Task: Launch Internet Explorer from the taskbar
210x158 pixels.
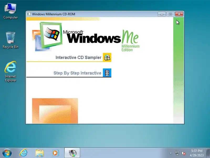Action: [23, 153]
